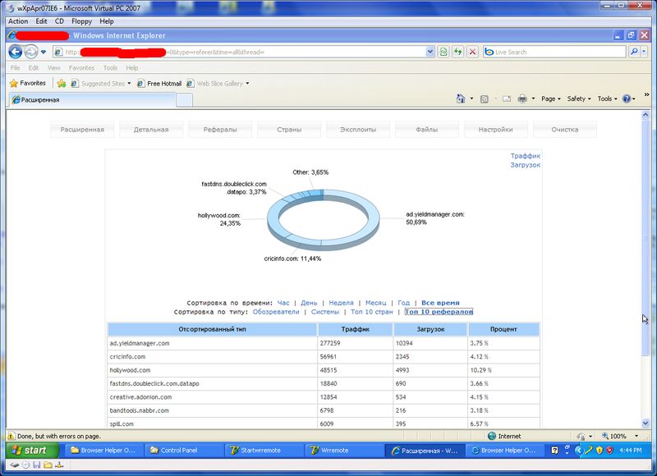Click the Файлы navigation button
This screenshot has width=657, height=476.
pyautogui.click(x=427, y=130)
